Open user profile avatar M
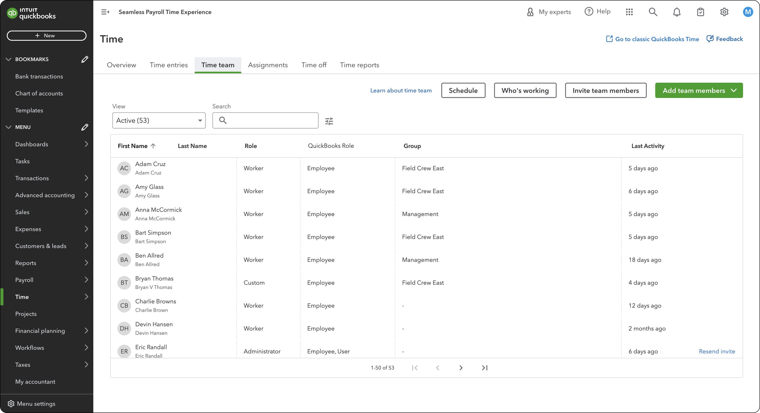The height and width of the screenshot is (413, 760). tap(748, 12)
